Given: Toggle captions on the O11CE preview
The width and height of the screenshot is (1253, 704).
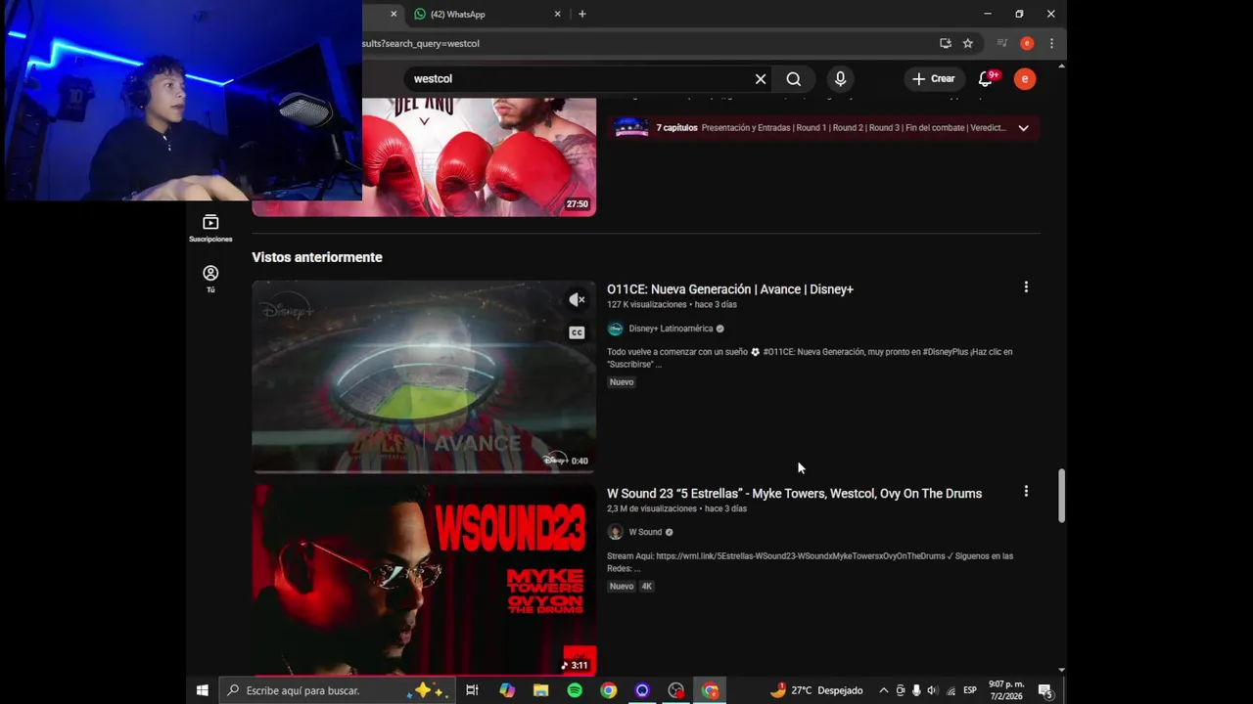Looking at the screenshot, I should tap(577, 332).
